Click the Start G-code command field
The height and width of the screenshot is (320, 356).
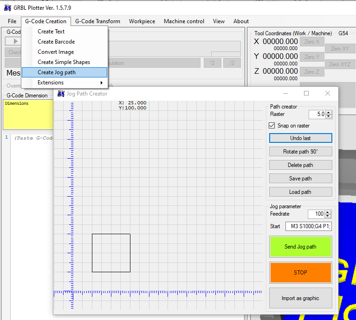[308, 226]
